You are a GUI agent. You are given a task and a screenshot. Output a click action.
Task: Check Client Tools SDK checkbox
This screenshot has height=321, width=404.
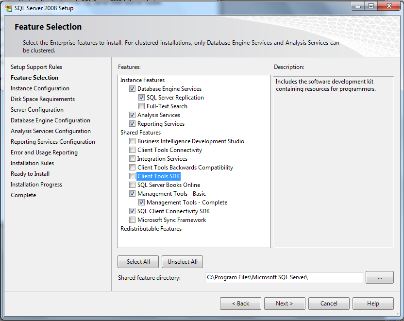(132, 176)
